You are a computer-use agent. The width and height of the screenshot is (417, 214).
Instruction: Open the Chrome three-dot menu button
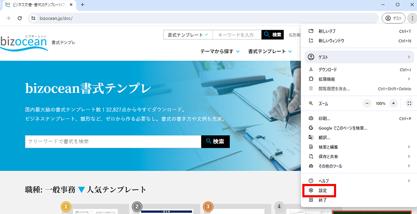pyautogui.click(x=412, y=18)
